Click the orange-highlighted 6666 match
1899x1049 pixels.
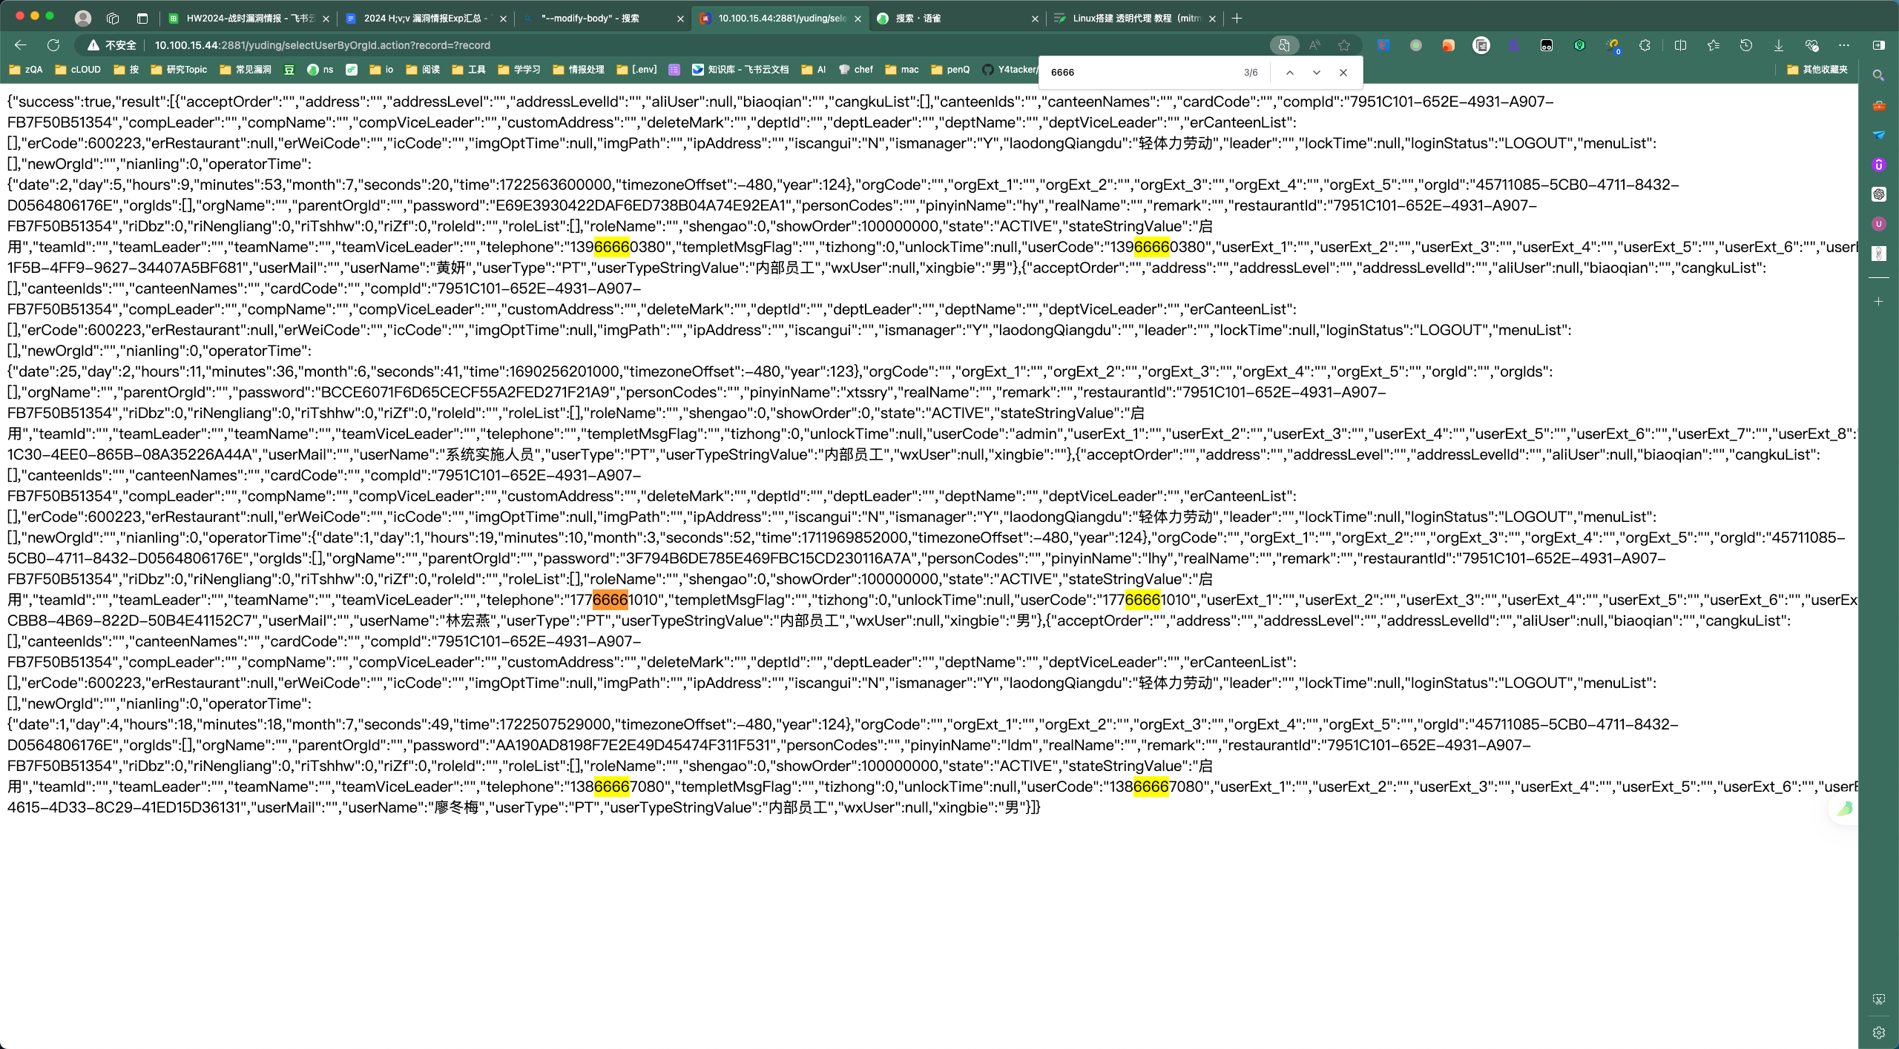tap(610, 600)
